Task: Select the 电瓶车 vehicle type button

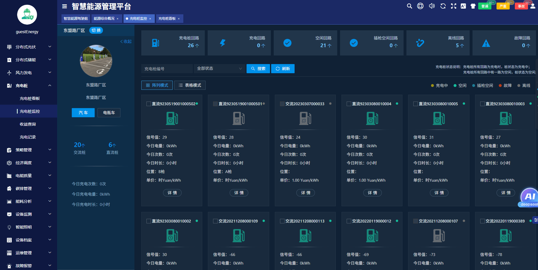Action: [109, 113]
